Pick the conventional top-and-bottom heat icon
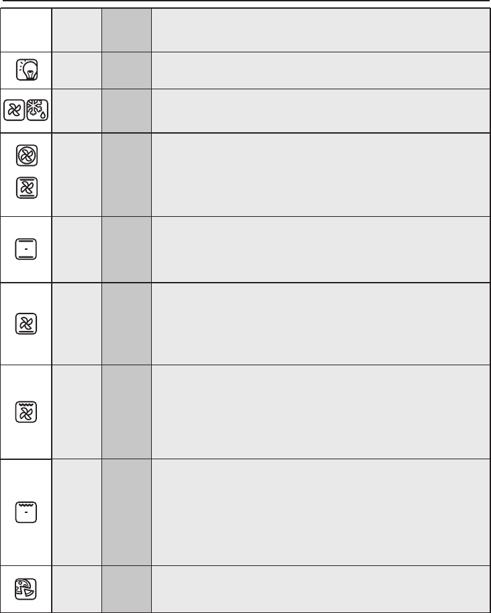This screenshot has width=491, height=613. coord(26,248)
